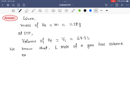Select the Shapes tool
This screenshot has width=130, height=97.
pyautogui.click(x=40, y=11)
